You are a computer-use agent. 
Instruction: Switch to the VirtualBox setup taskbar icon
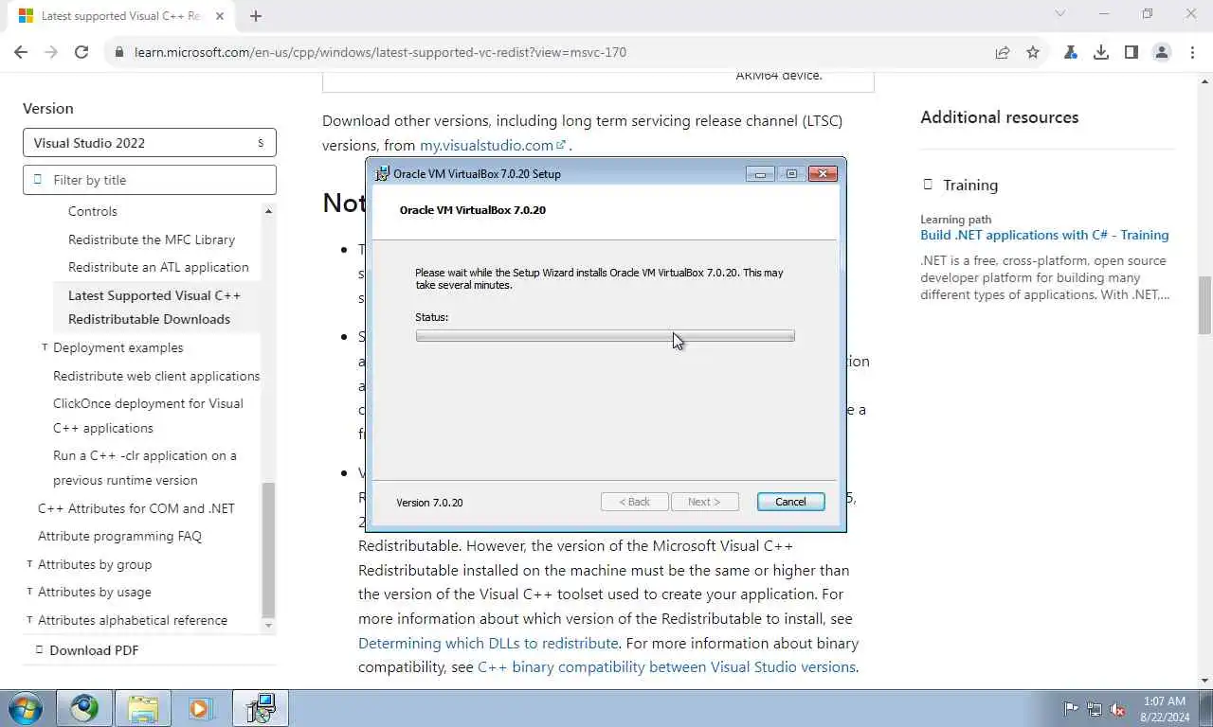coord(260,708)
